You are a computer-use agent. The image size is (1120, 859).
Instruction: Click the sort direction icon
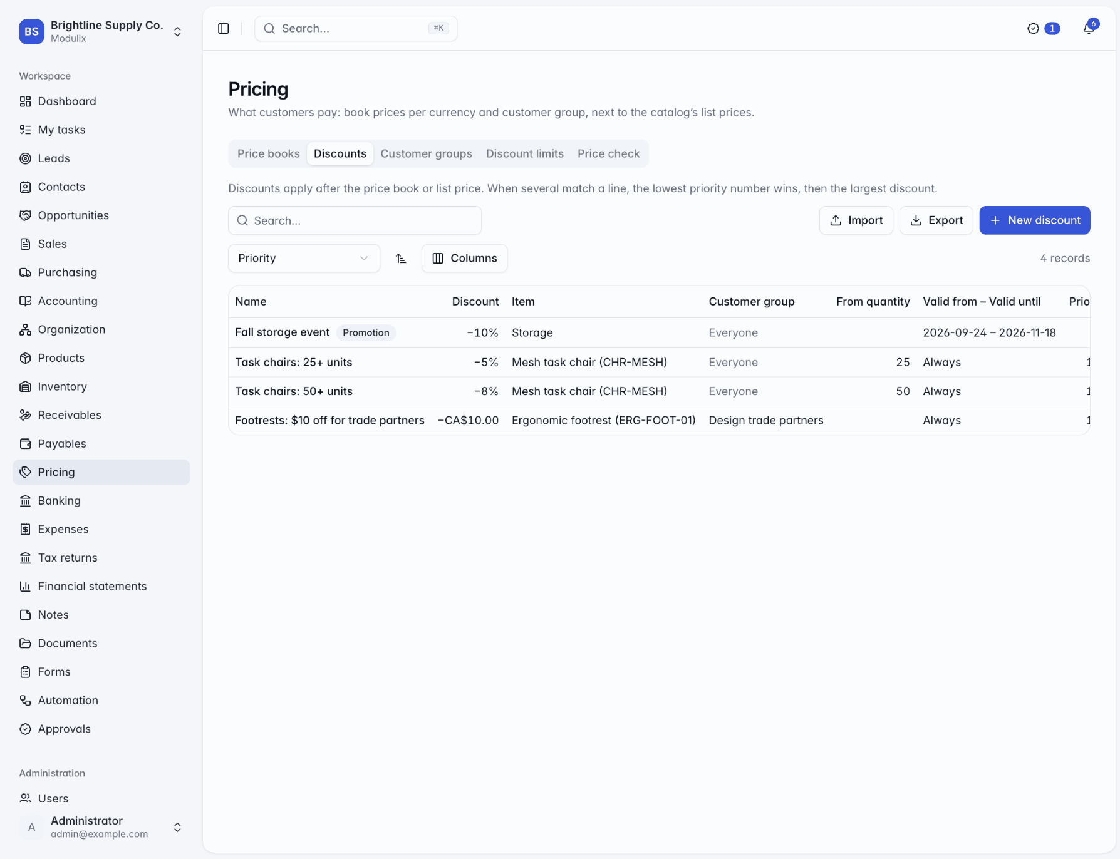[x=401, y=259]
